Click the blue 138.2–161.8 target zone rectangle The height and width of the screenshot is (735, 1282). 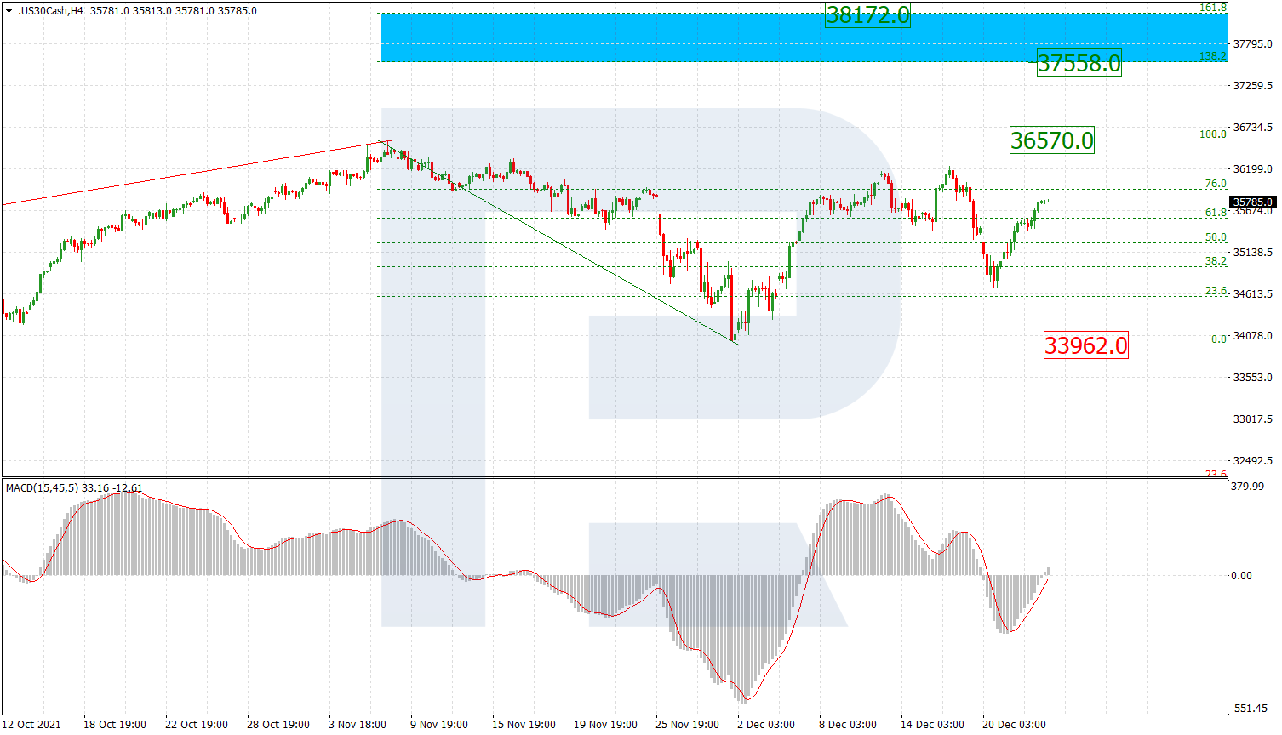click(803, 37)
